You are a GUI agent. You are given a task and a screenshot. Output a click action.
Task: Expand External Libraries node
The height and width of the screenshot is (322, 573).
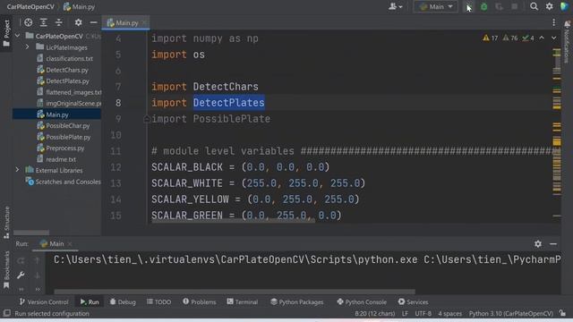pyautogui.click(x=17, y=170)
